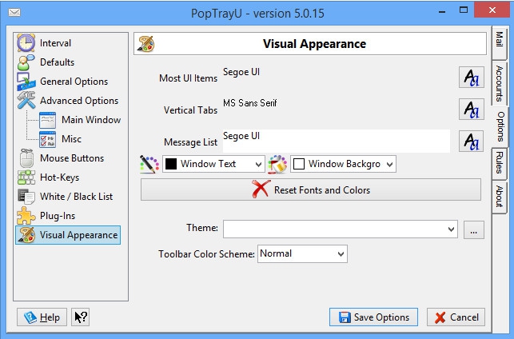Click the Message List font preview field
The height and width of the screenshot is (339, 514).
pyautogui.click(x=337, y=141)
